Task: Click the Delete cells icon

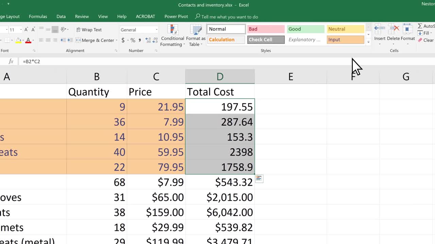Action: pyautogui.click(x=394, y=29)
